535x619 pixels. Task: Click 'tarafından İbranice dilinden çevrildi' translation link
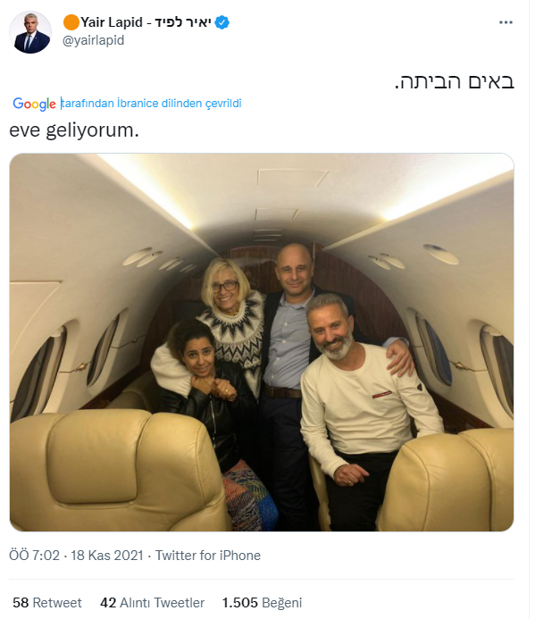pos(151,104)
